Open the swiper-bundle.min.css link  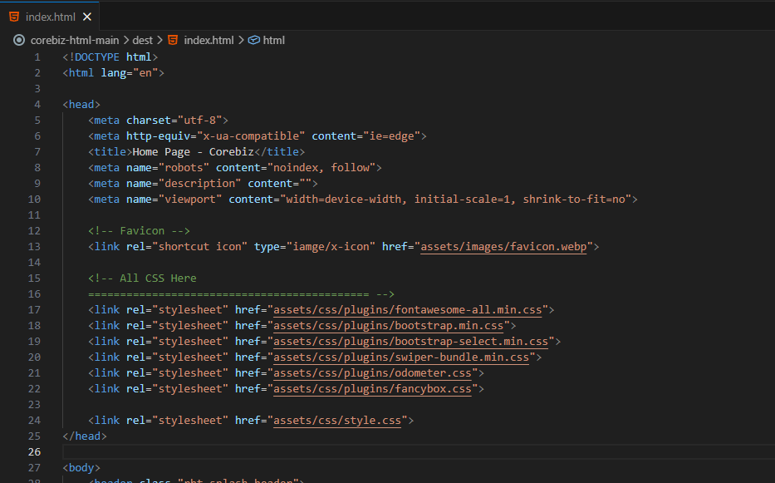[401, 357]
